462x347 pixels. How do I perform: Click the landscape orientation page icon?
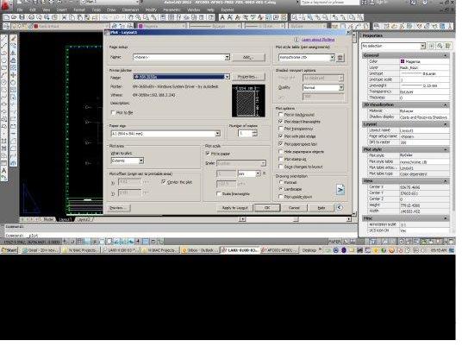(340, 189)
